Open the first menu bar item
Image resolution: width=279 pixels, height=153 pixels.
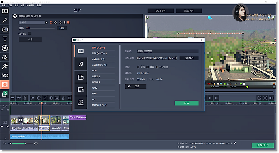pyautogui.click(x=4, y=5)
